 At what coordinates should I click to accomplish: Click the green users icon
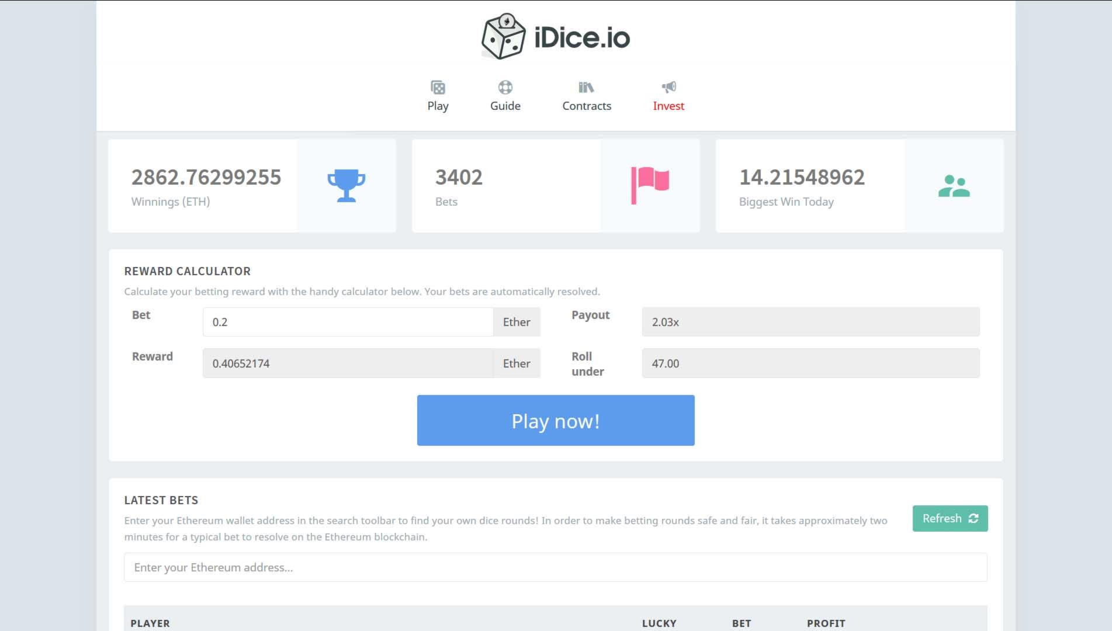pos(954,186)
